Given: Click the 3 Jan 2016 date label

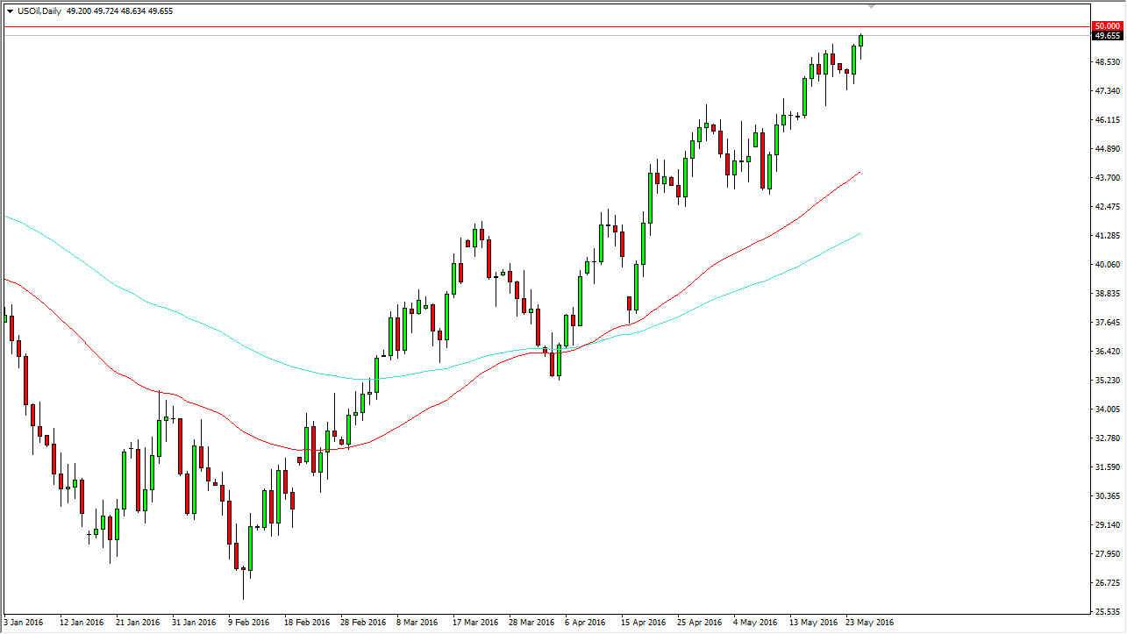Looking at the screenshot, I should [x=25, y=623].
